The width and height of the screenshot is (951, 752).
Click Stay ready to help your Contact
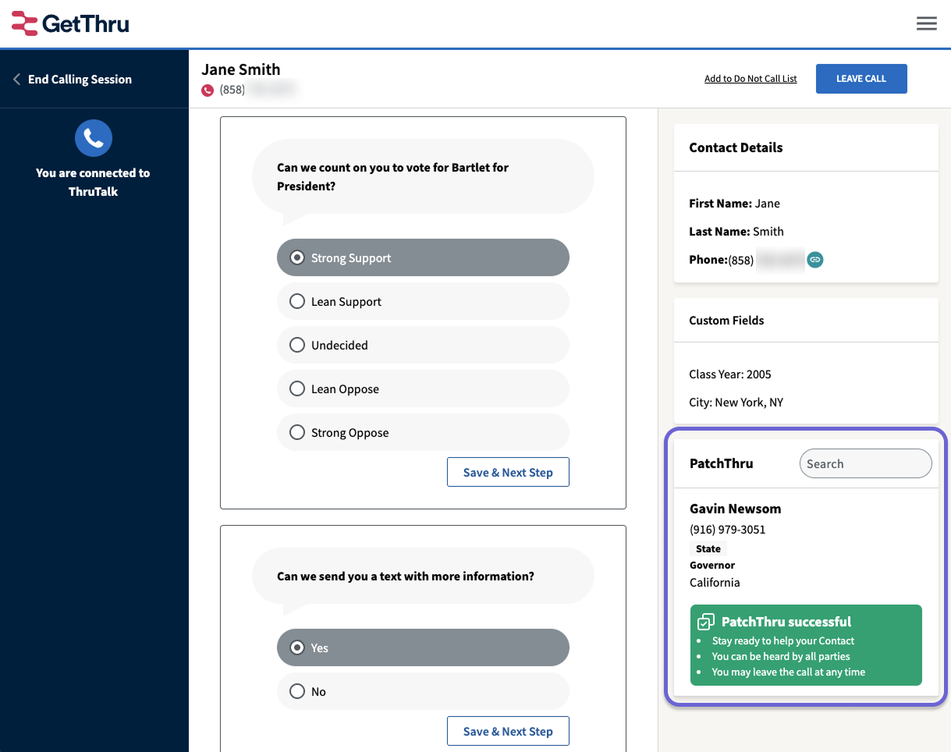783,640
